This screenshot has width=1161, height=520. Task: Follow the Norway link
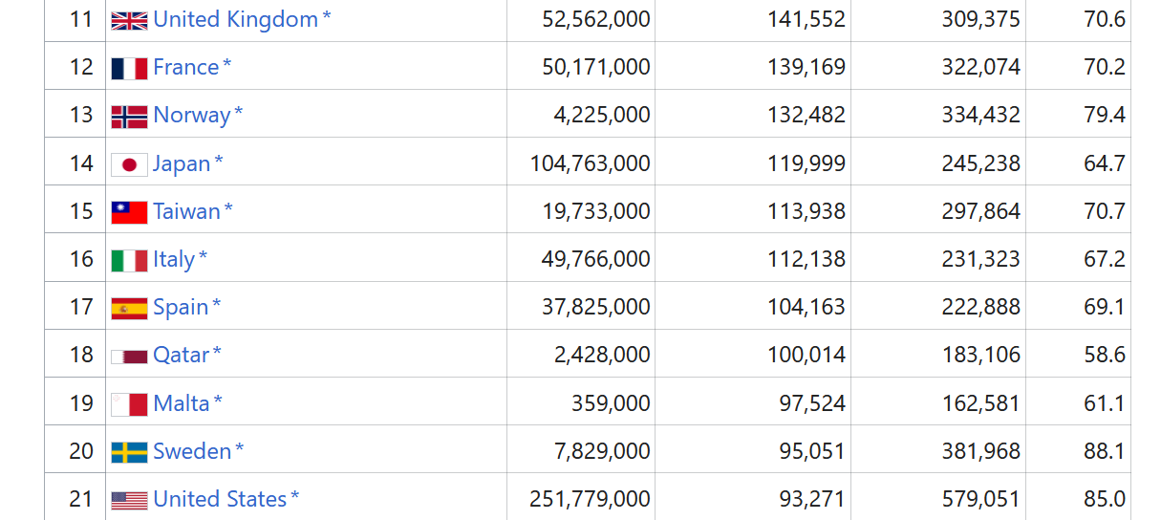[192, 115]
